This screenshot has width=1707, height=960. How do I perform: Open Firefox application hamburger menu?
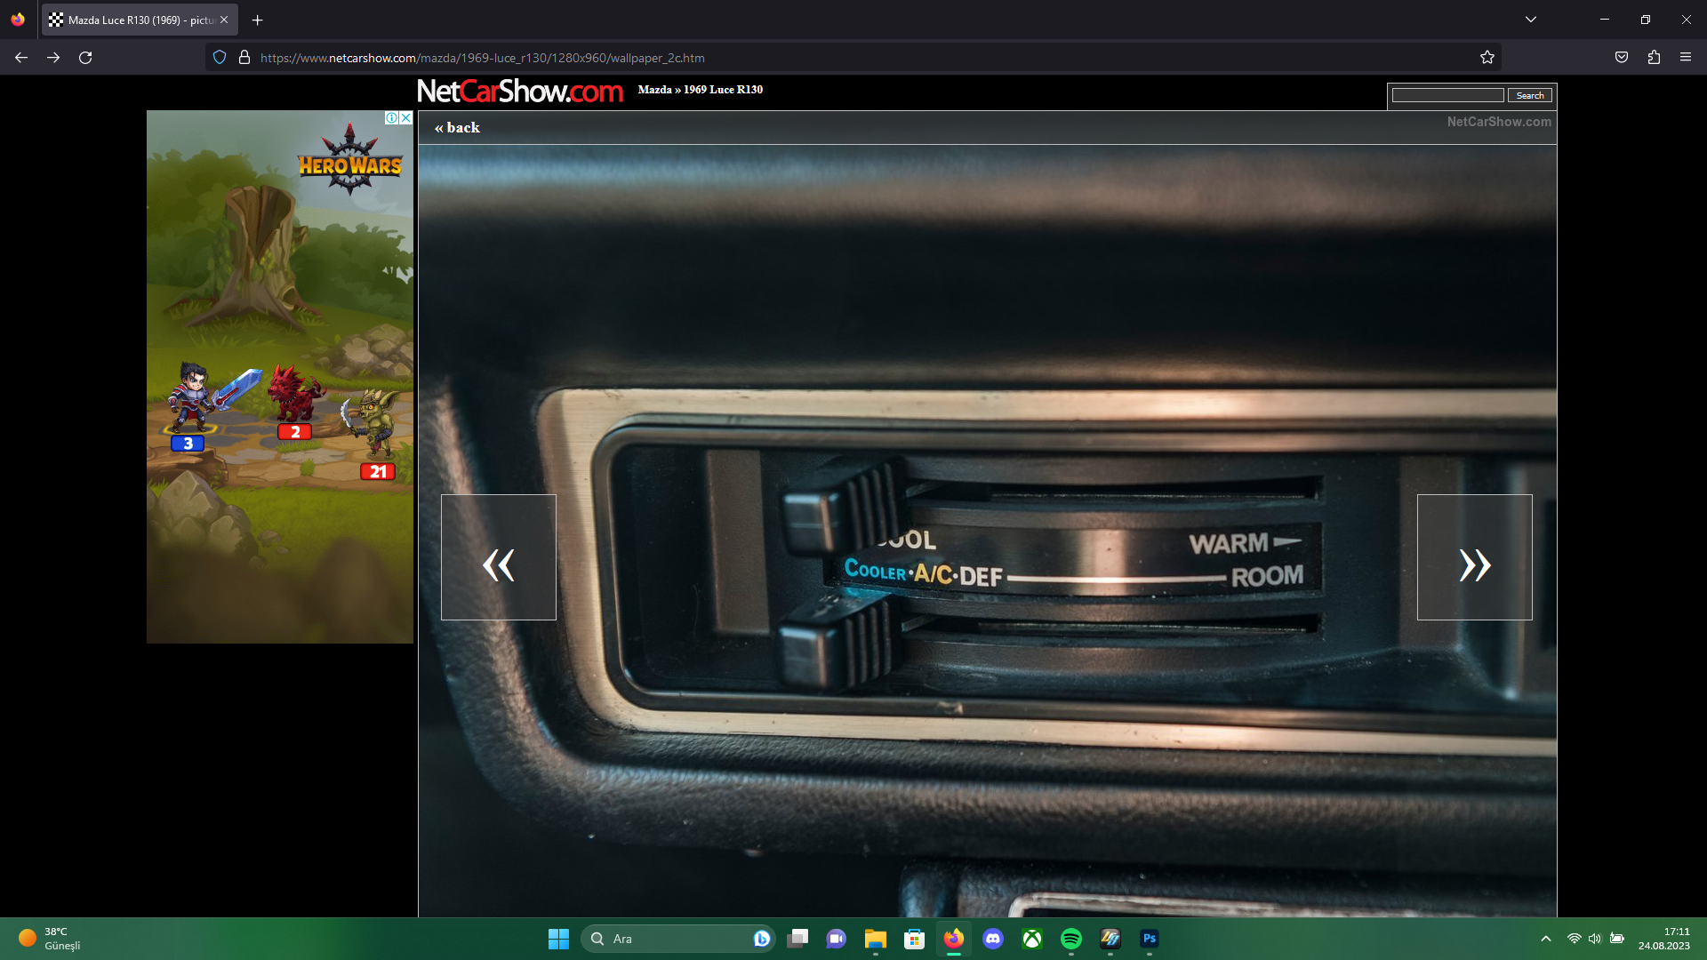point(1686,58)
